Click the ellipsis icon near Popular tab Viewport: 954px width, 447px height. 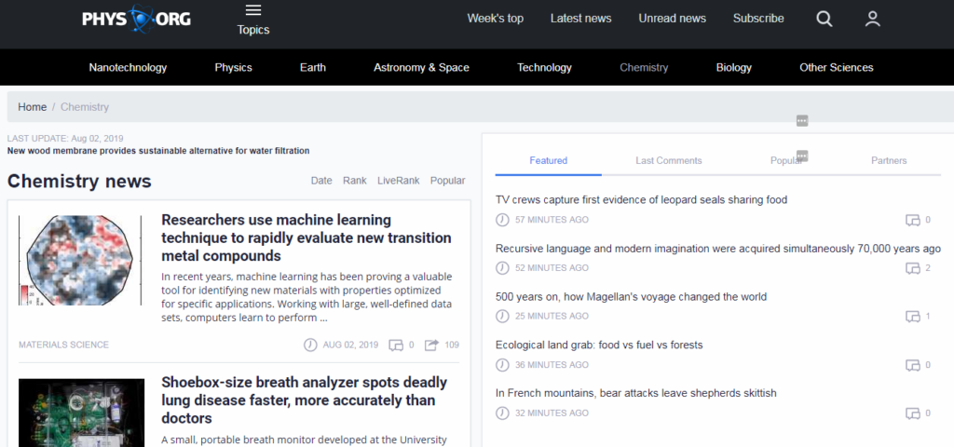(802, 156)
